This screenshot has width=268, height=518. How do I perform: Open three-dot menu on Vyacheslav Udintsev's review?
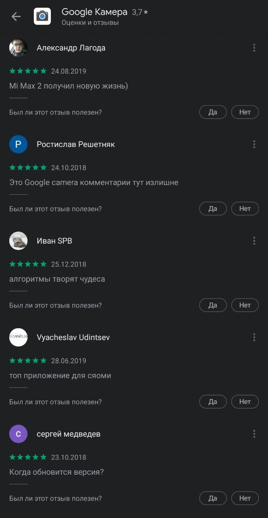tap(254, 338)
